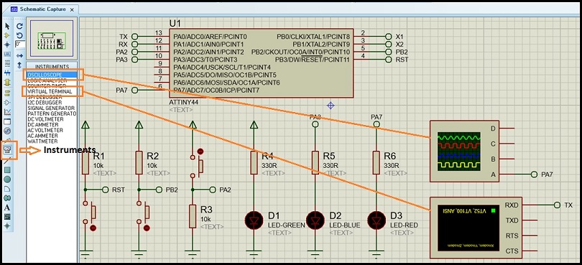Activate the Instruments Mode tool
This screenshot has width=582, height=265.
tap(7, 150)
